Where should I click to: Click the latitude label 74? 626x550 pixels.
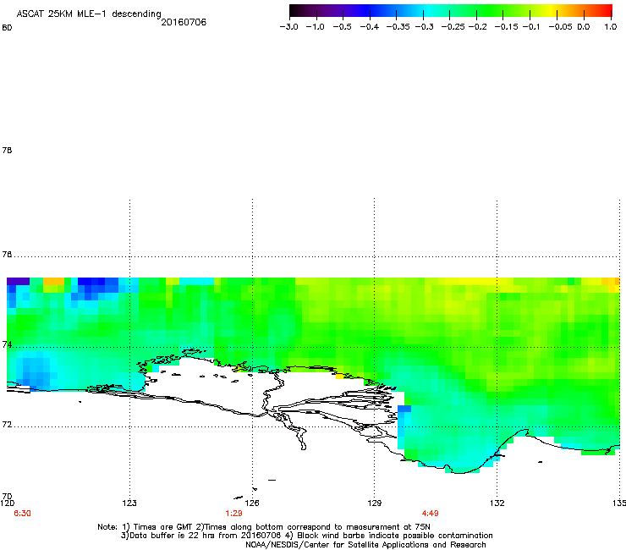coord(7,344)
